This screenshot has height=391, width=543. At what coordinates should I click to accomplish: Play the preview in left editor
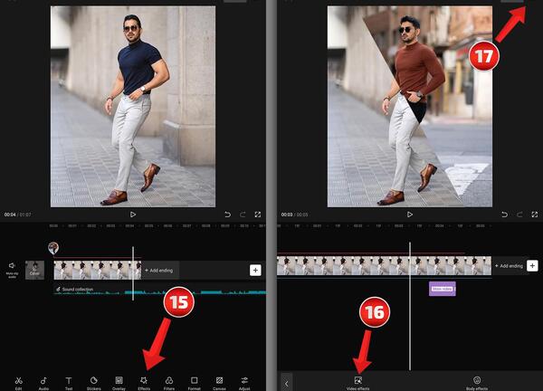click(133, 215)
